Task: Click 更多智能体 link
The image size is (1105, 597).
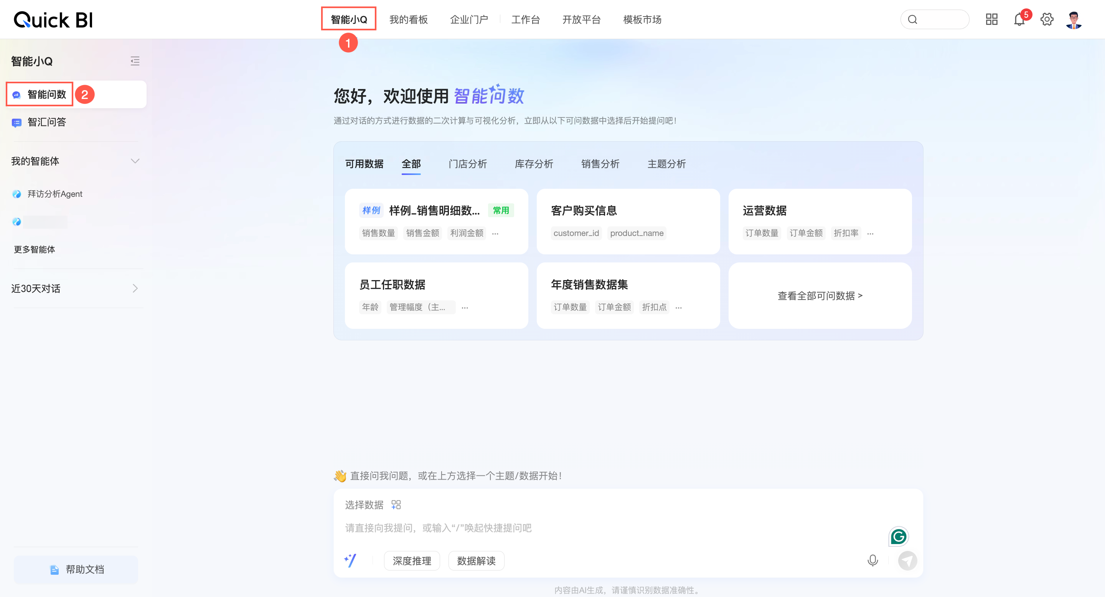Action: click(x=34, y=250)
